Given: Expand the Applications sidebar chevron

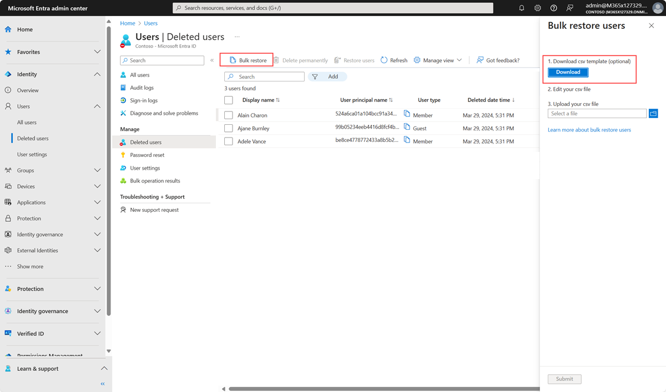Looking at the screenshot, I should (x=97, y=202).
